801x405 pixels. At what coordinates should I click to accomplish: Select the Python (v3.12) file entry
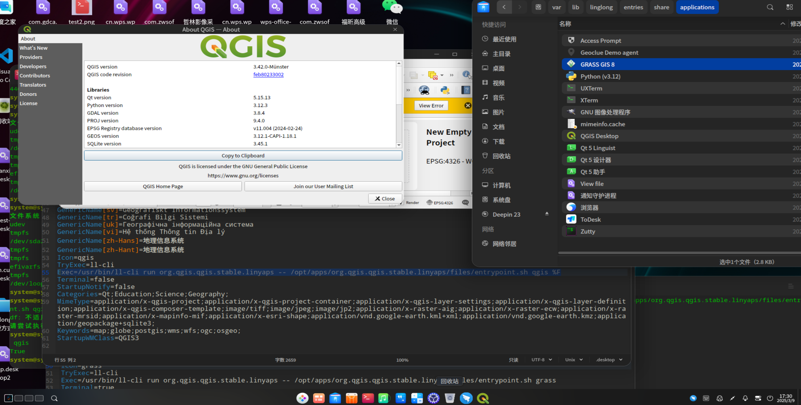[681, 76]
